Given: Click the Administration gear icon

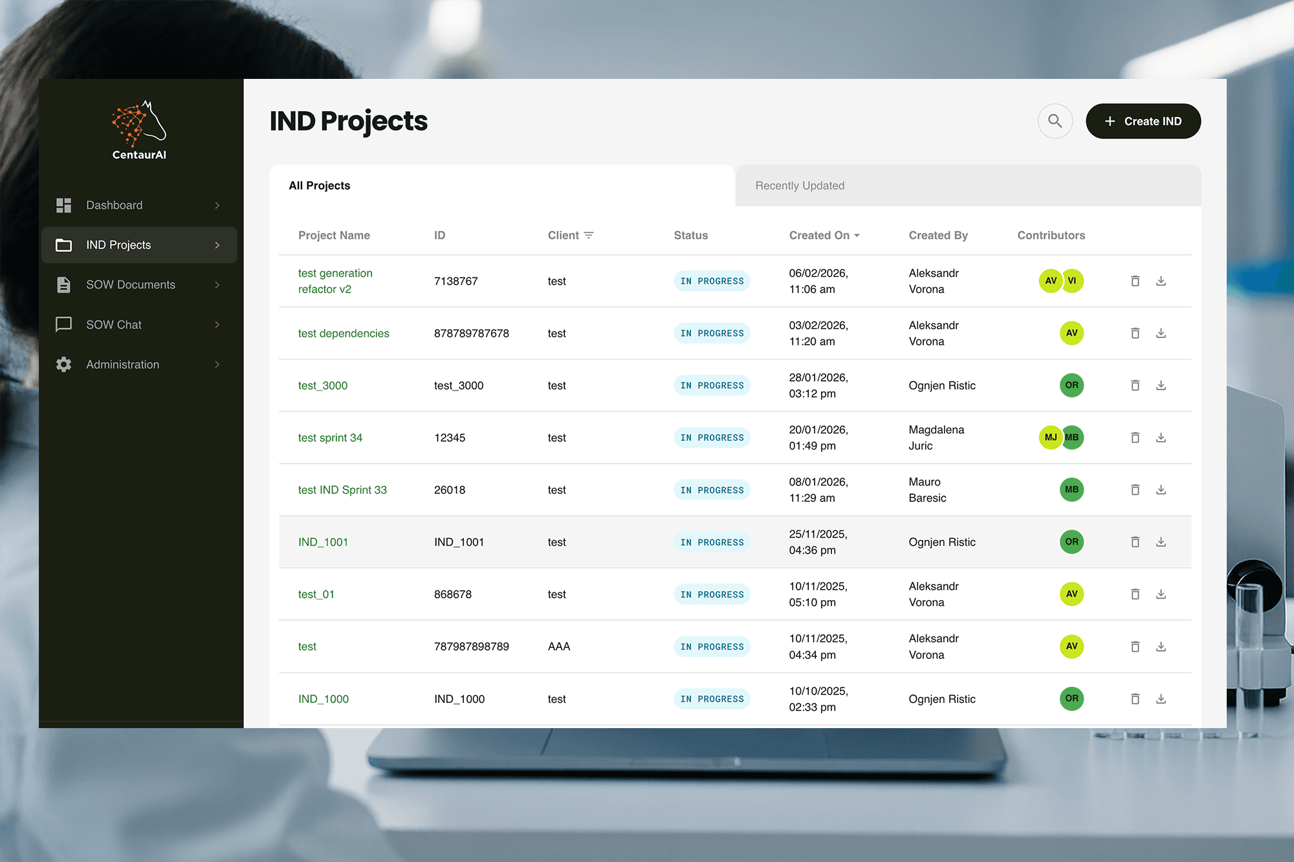Looking at the screenshot, I should (x=63, y=364).
